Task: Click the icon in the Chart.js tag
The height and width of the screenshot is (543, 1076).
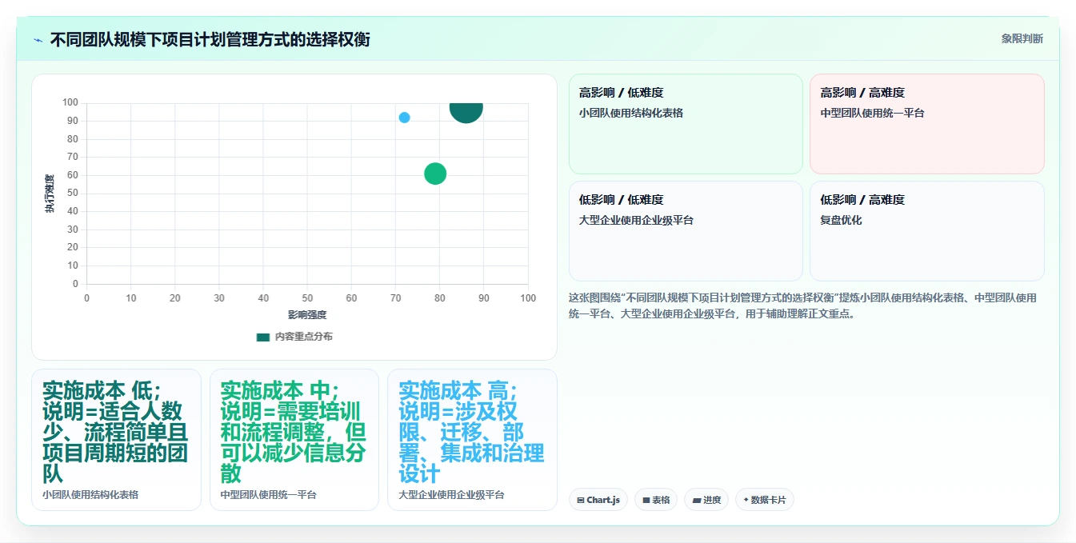Action: point(581,500)
